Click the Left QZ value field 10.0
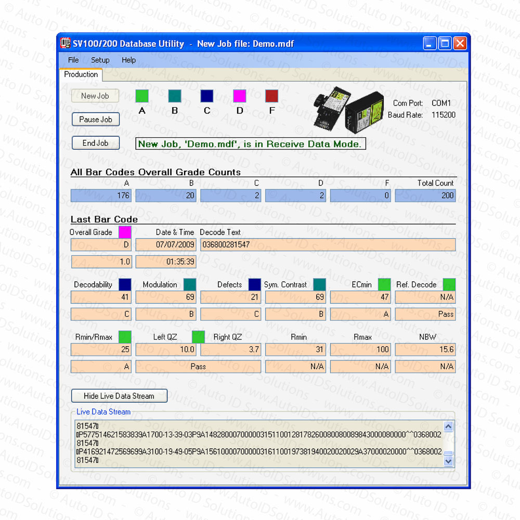This screenshot has width=520, height=520. [166, 349]
